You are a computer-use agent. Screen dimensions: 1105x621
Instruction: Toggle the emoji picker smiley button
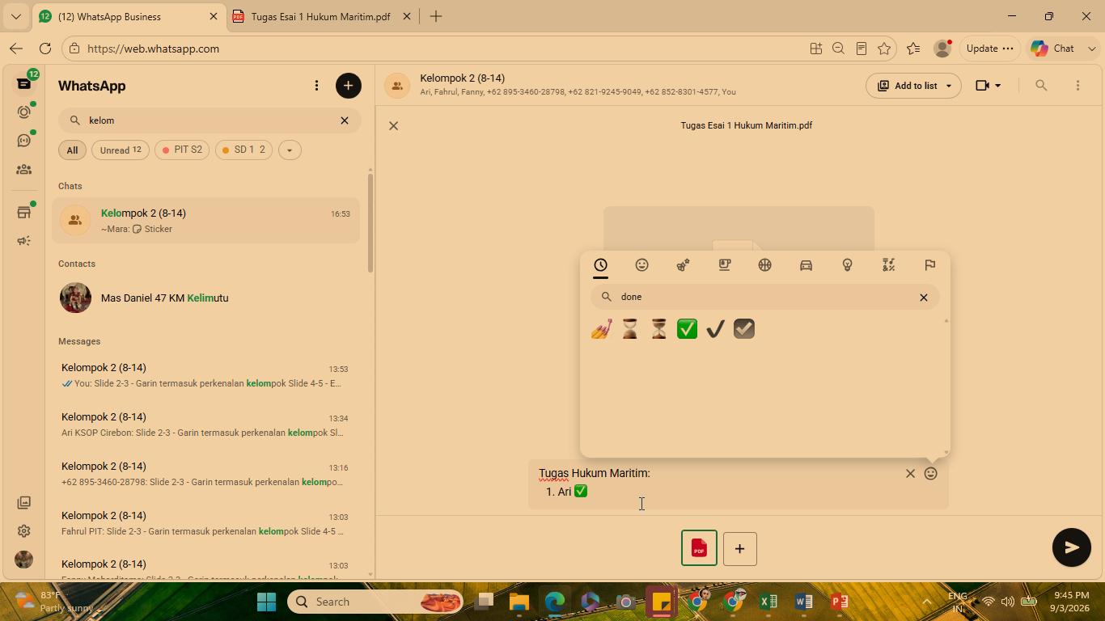pyautogui.click(x=931, y=473)
